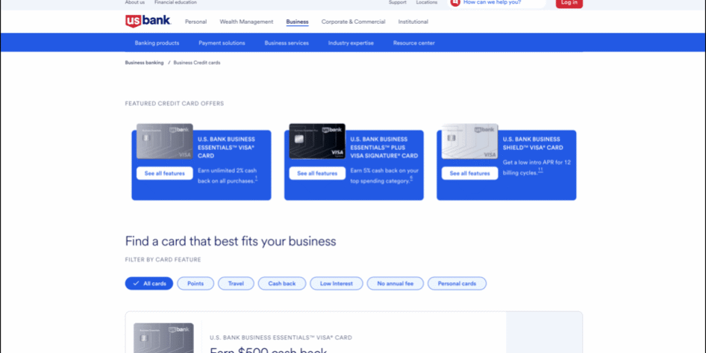Open the Wealth Management section

pos(246,22)
